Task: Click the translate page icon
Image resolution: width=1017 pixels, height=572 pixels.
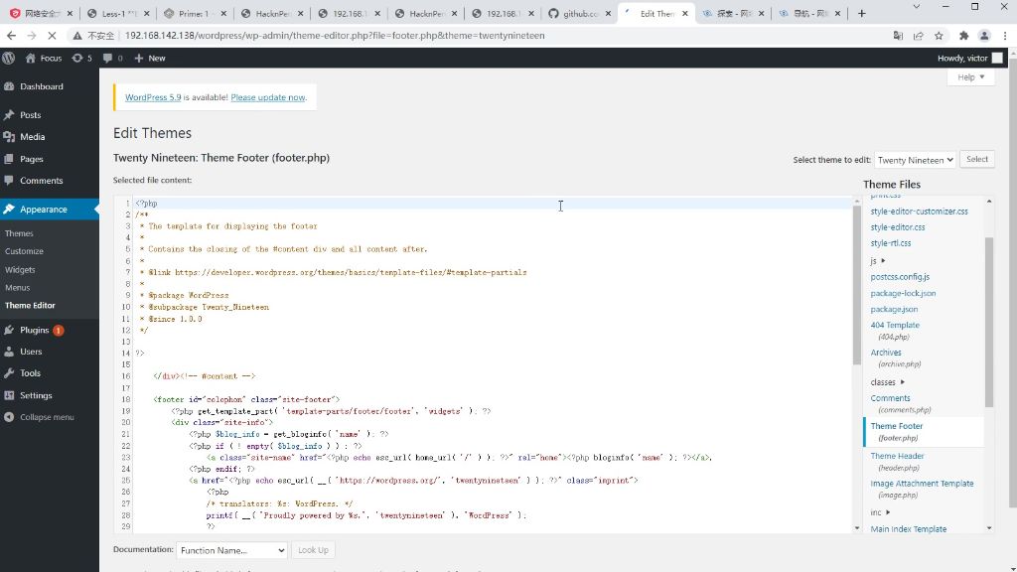Action: click(898, 36)
